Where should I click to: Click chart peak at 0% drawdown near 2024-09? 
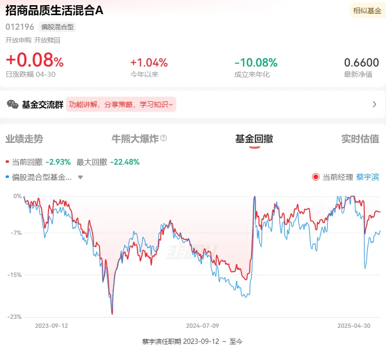[255, 197]
